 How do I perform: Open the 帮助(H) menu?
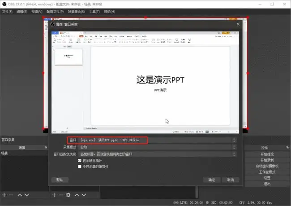(110, 12)
